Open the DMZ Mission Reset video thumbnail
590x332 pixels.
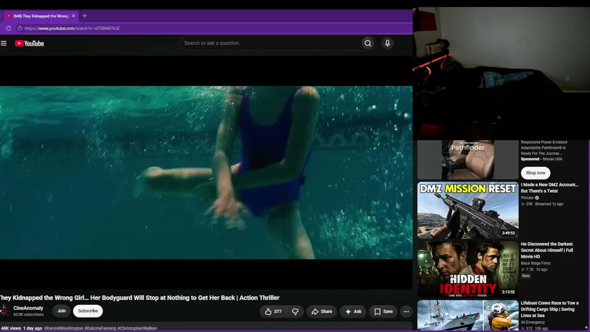(468, 210)
